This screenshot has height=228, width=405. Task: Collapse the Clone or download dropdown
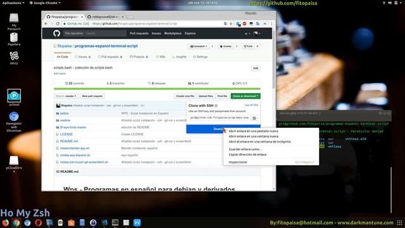pyautogui.click(x=246, y=96)
